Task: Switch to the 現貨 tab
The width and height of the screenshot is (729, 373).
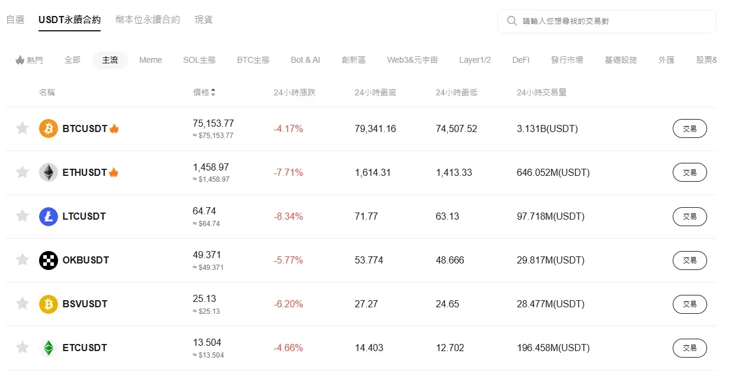Action: click(203, 19)
